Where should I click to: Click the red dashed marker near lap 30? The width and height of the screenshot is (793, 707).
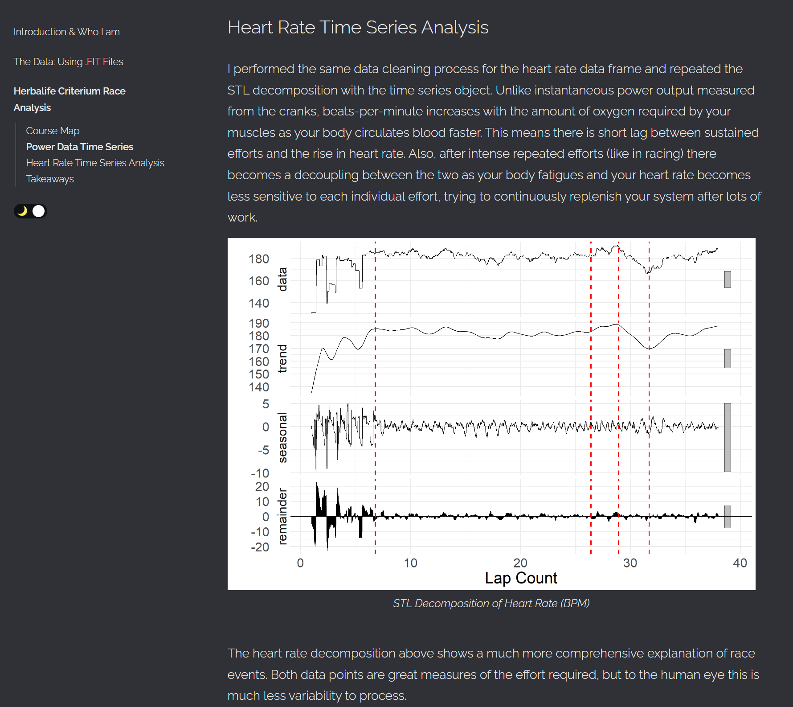coord(617,446)
